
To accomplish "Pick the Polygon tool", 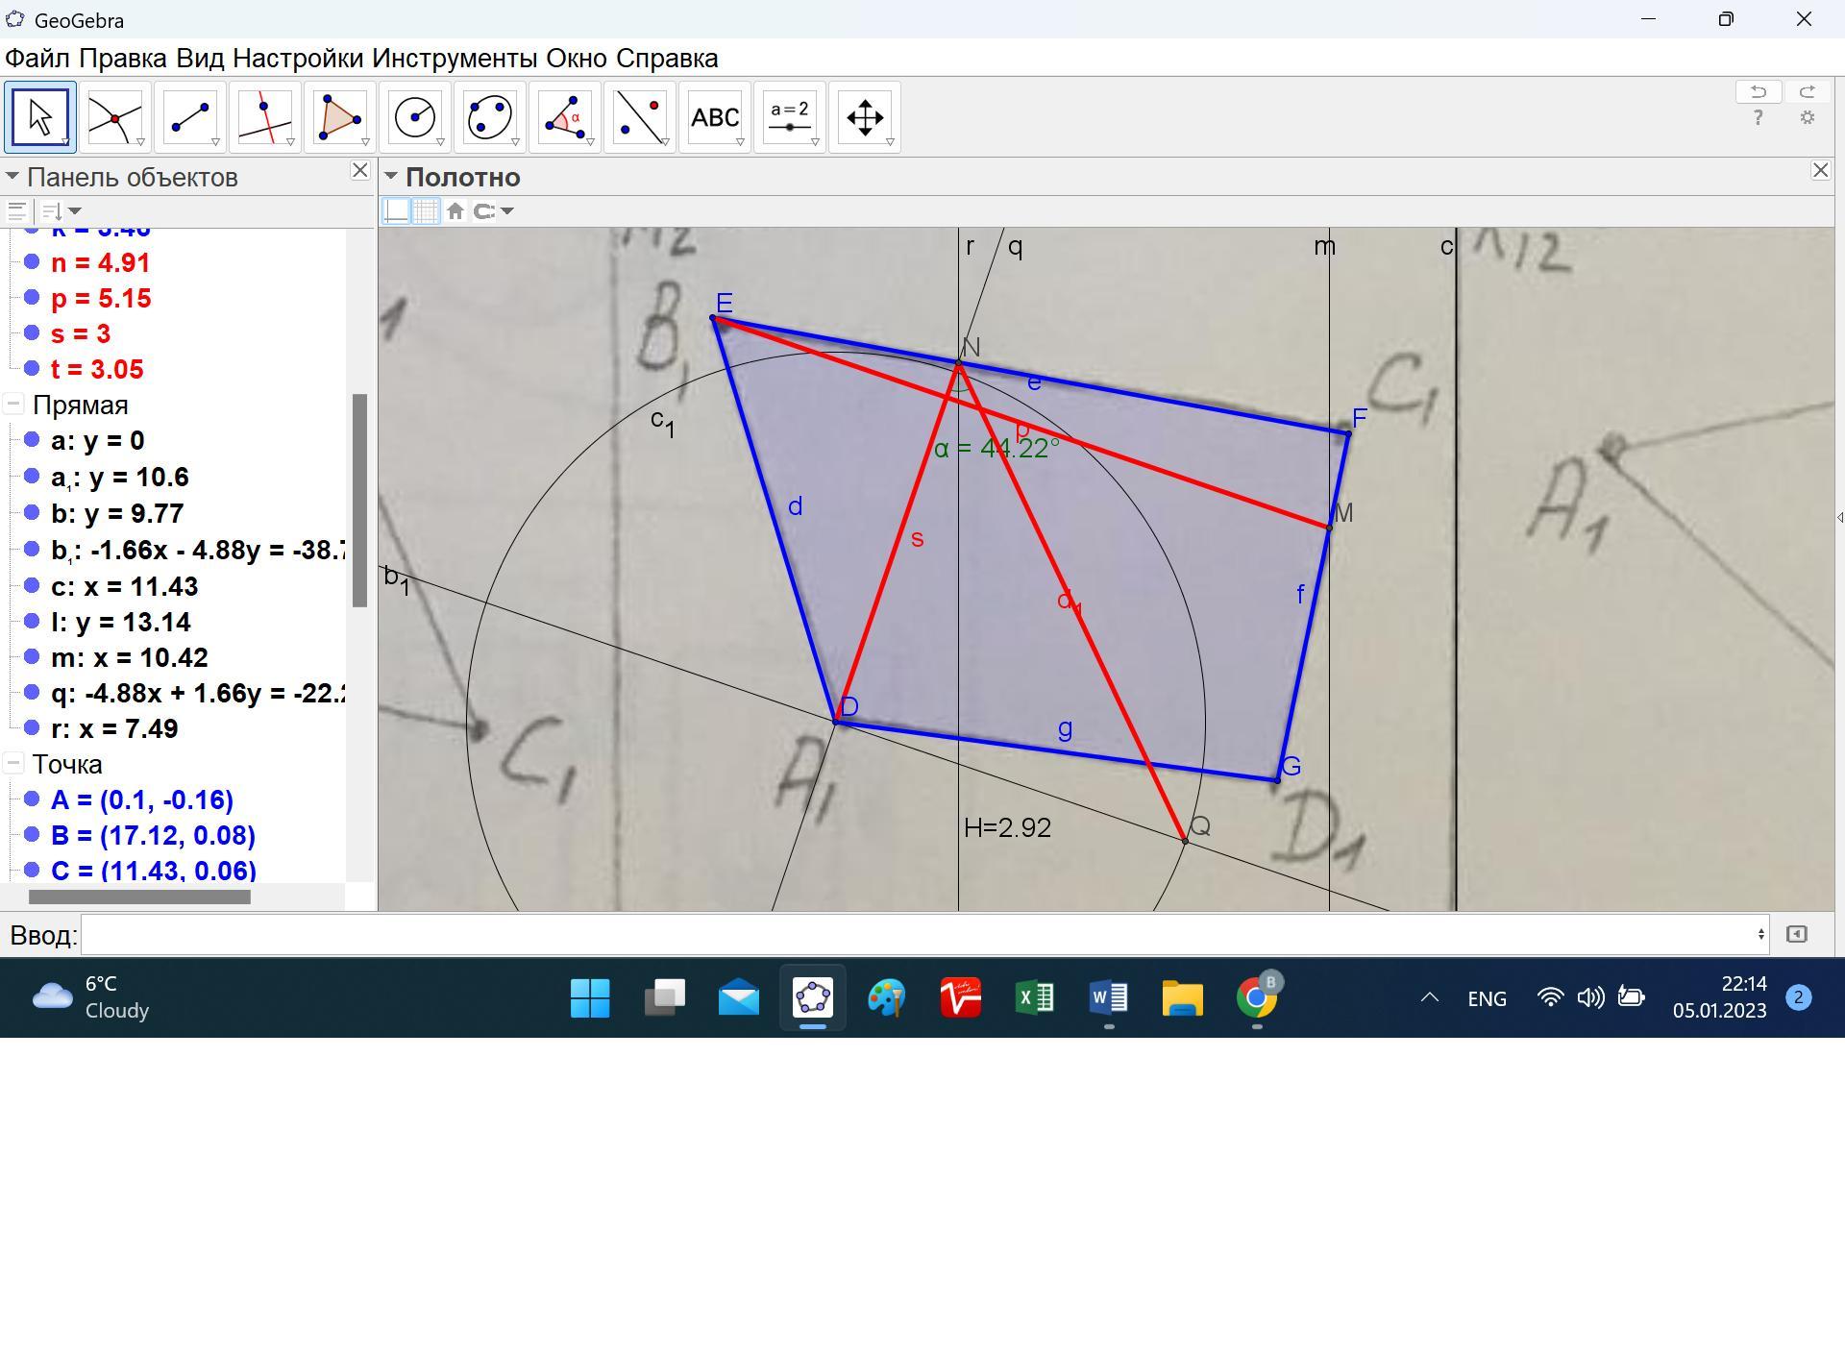I will point(339,117).
